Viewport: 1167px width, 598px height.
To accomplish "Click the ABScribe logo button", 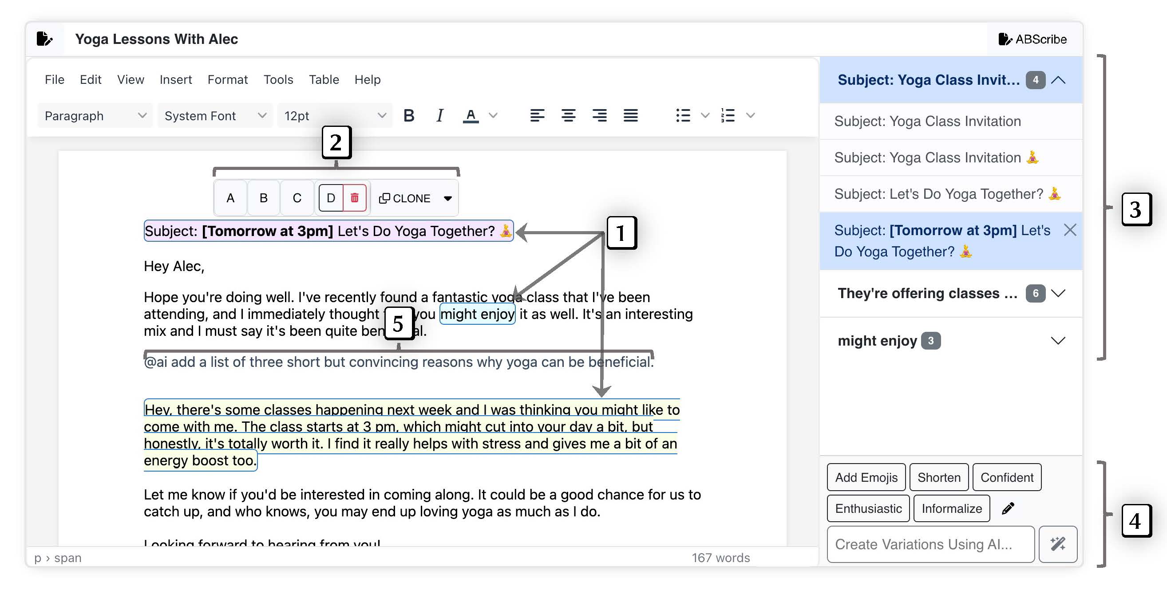I will coord(1032,39).
